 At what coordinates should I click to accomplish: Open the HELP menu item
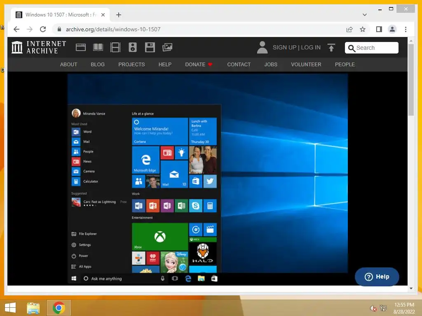point(165,65)
